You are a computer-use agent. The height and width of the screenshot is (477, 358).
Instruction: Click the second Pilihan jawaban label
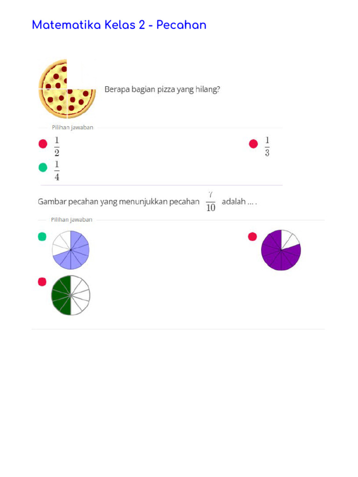pyautogui.click(x=71, y=220)
